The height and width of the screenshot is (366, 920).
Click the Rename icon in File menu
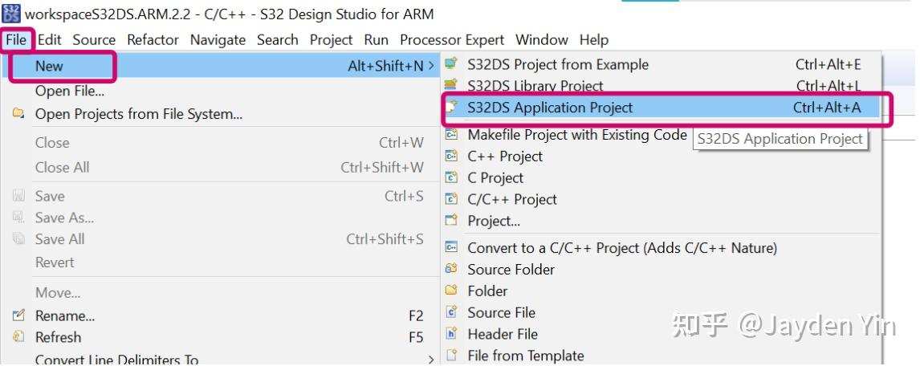click(x=18, y=315)
